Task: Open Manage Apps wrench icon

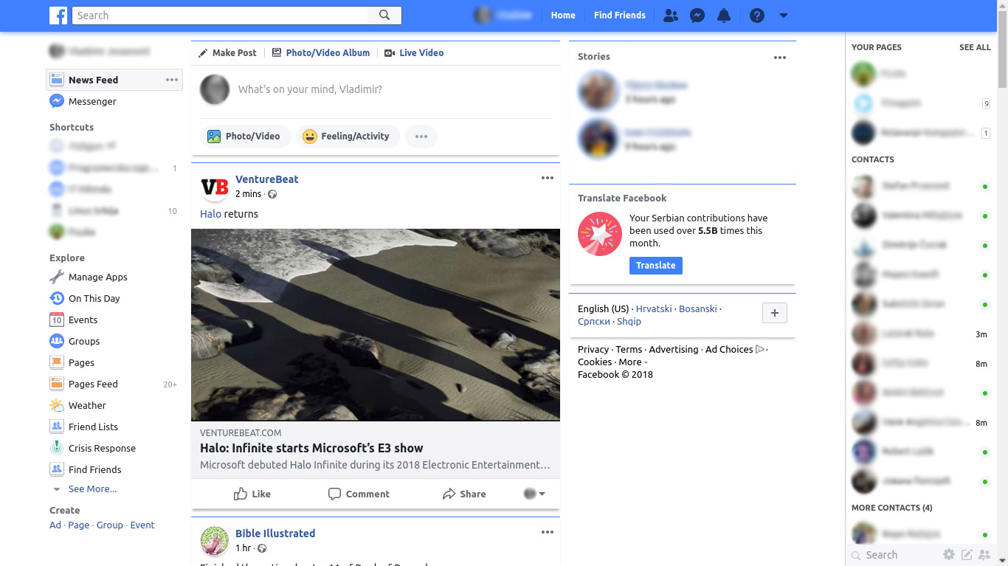Action: 57,277
